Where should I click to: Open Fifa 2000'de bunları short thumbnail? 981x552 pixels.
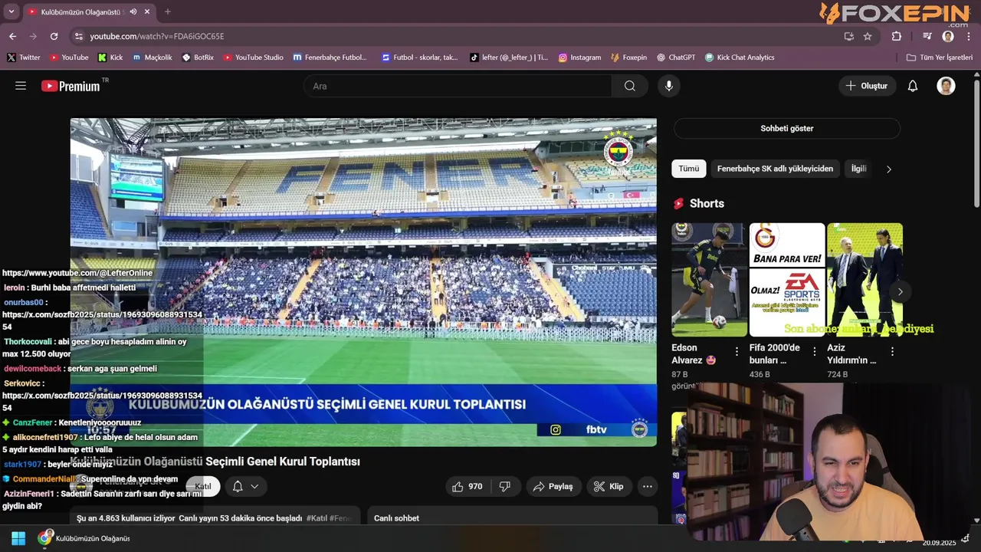tap(787, 280)
